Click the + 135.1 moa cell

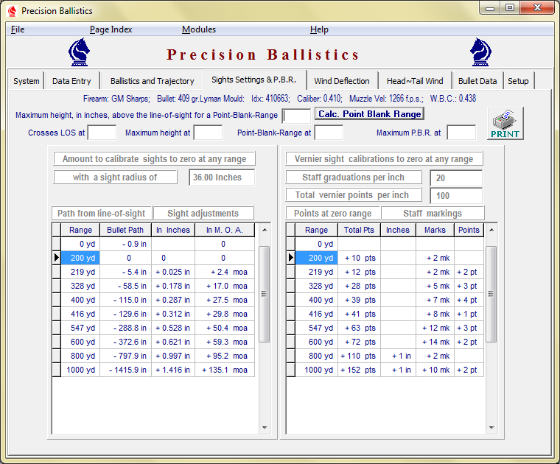pyautogui.click(x=225, y=370)
